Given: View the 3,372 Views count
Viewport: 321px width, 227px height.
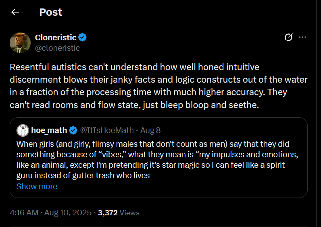Looking at the screenshot, I should [107, 212].
